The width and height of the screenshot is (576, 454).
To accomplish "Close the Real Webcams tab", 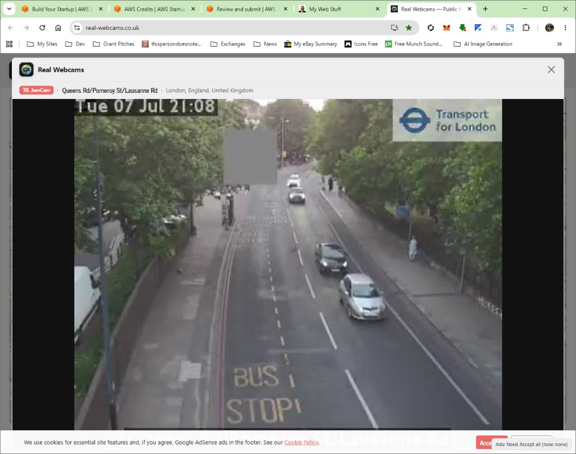I will click(470, 9).
